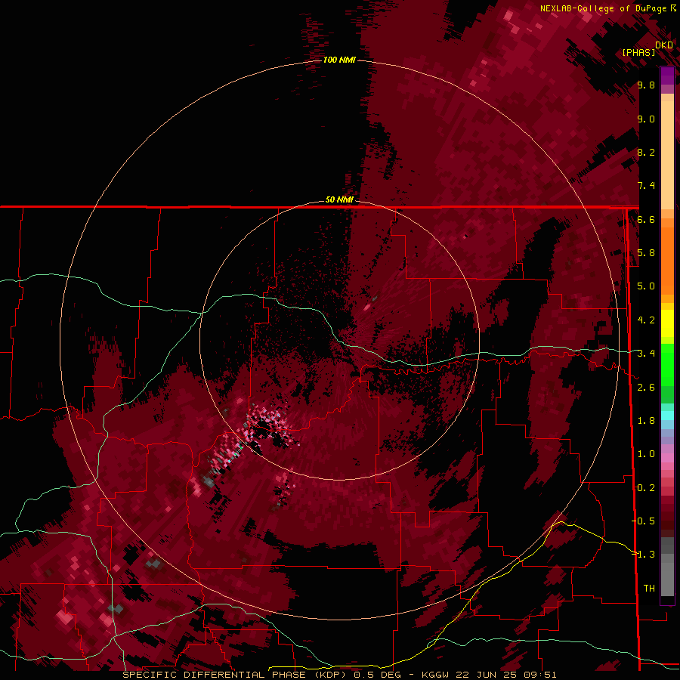Select the 2.6 value on color scale
The width and height of the screenshot is (680, 680).
point(646,388)
